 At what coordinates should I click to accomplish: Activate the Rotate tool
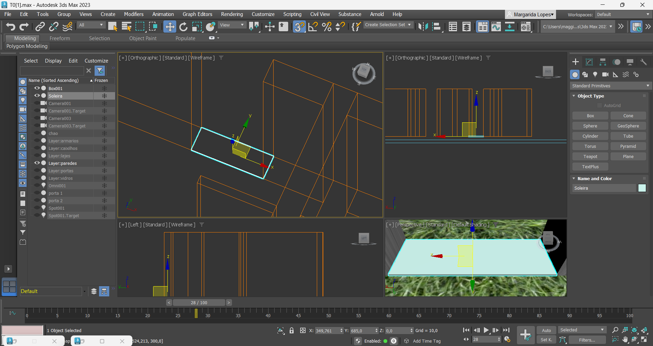(x=183, y=27)
